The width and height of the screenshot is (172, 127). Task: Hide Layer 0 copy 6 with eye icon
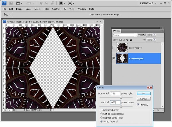(x=114, y=58)
